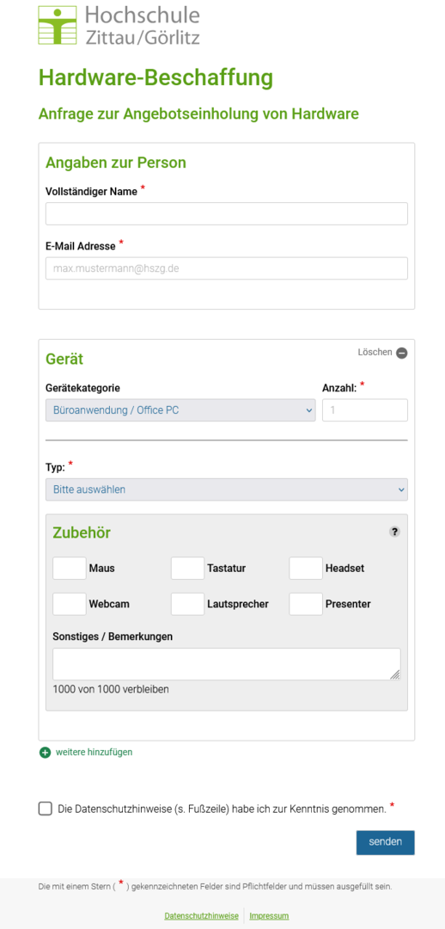Click the Sonstiges / Bemerkungen text area
445x929 pixels.
[x=227, y=664]
